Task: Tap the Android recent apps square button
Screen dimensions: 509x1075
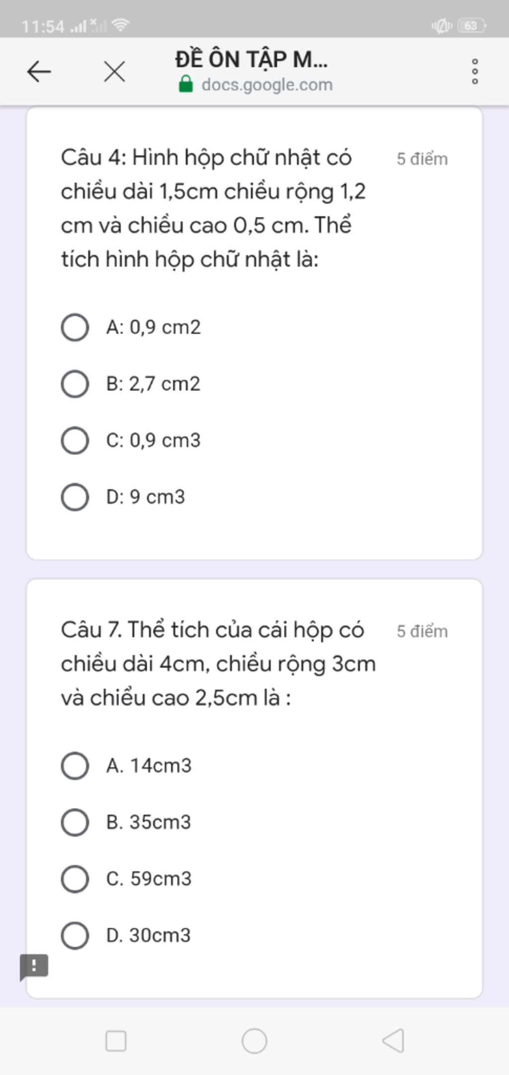Action: point(116,1041)
